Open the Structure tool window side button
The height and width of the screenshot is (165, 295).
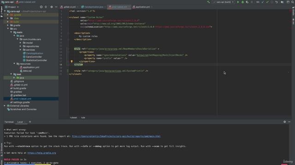click(1, 150)
